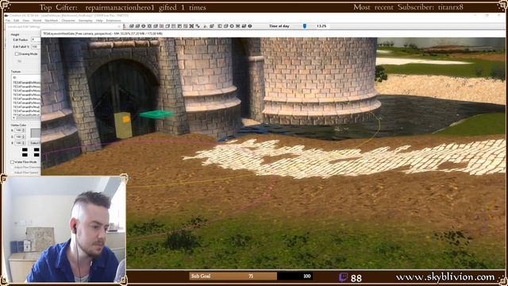
Task: Click the Vertex Color B value field
Action: (18, 143)
